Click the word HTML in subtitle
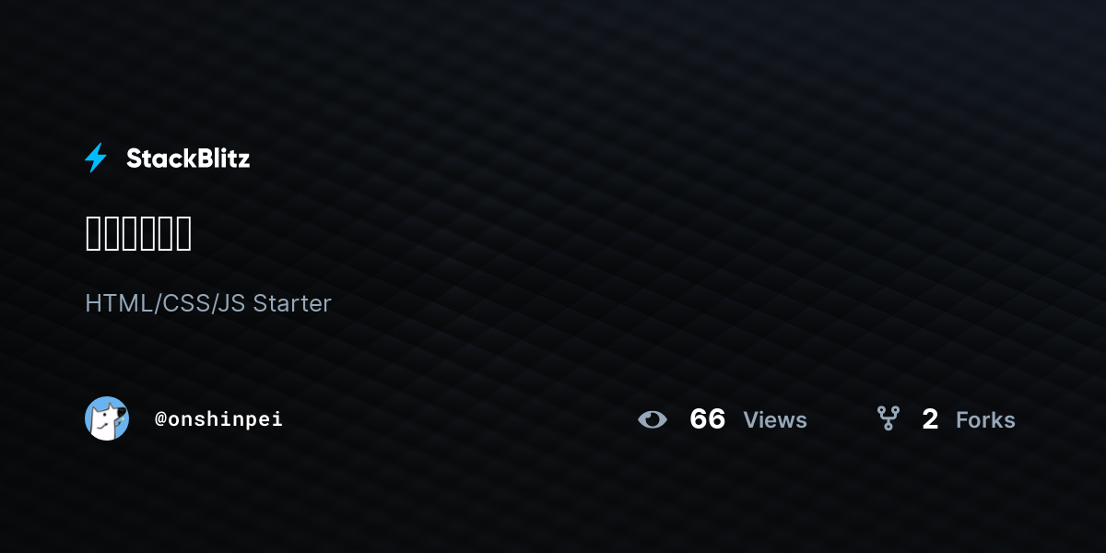1106x553 pixels. coord(121,303)
